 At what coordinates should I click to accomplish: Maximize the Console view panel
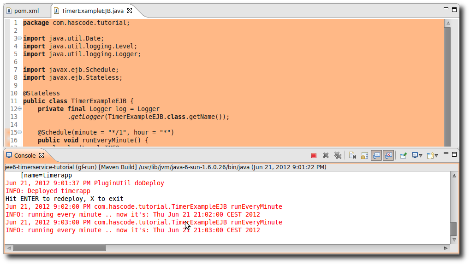point(454,154)
